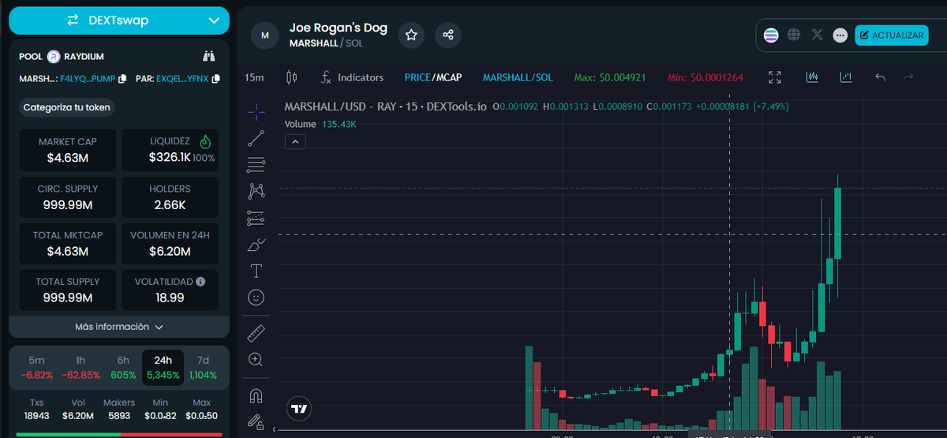Screen dimensions: 947x438
Task: Open pair address link EXQEL...YFNX
Action: 182,79
